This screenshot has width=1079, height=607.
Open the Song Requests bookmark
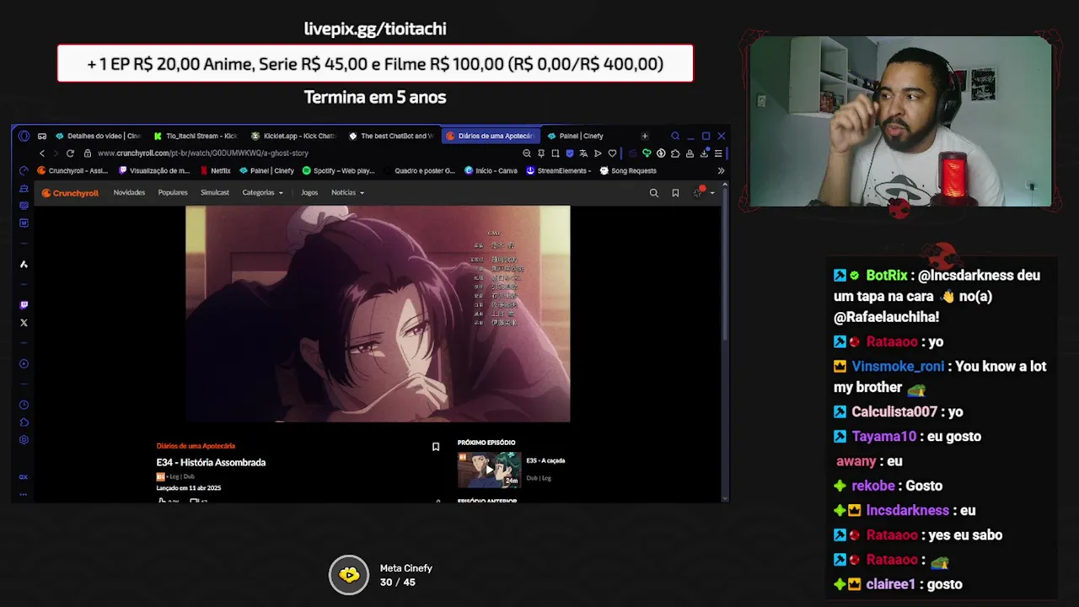(628, 170)
